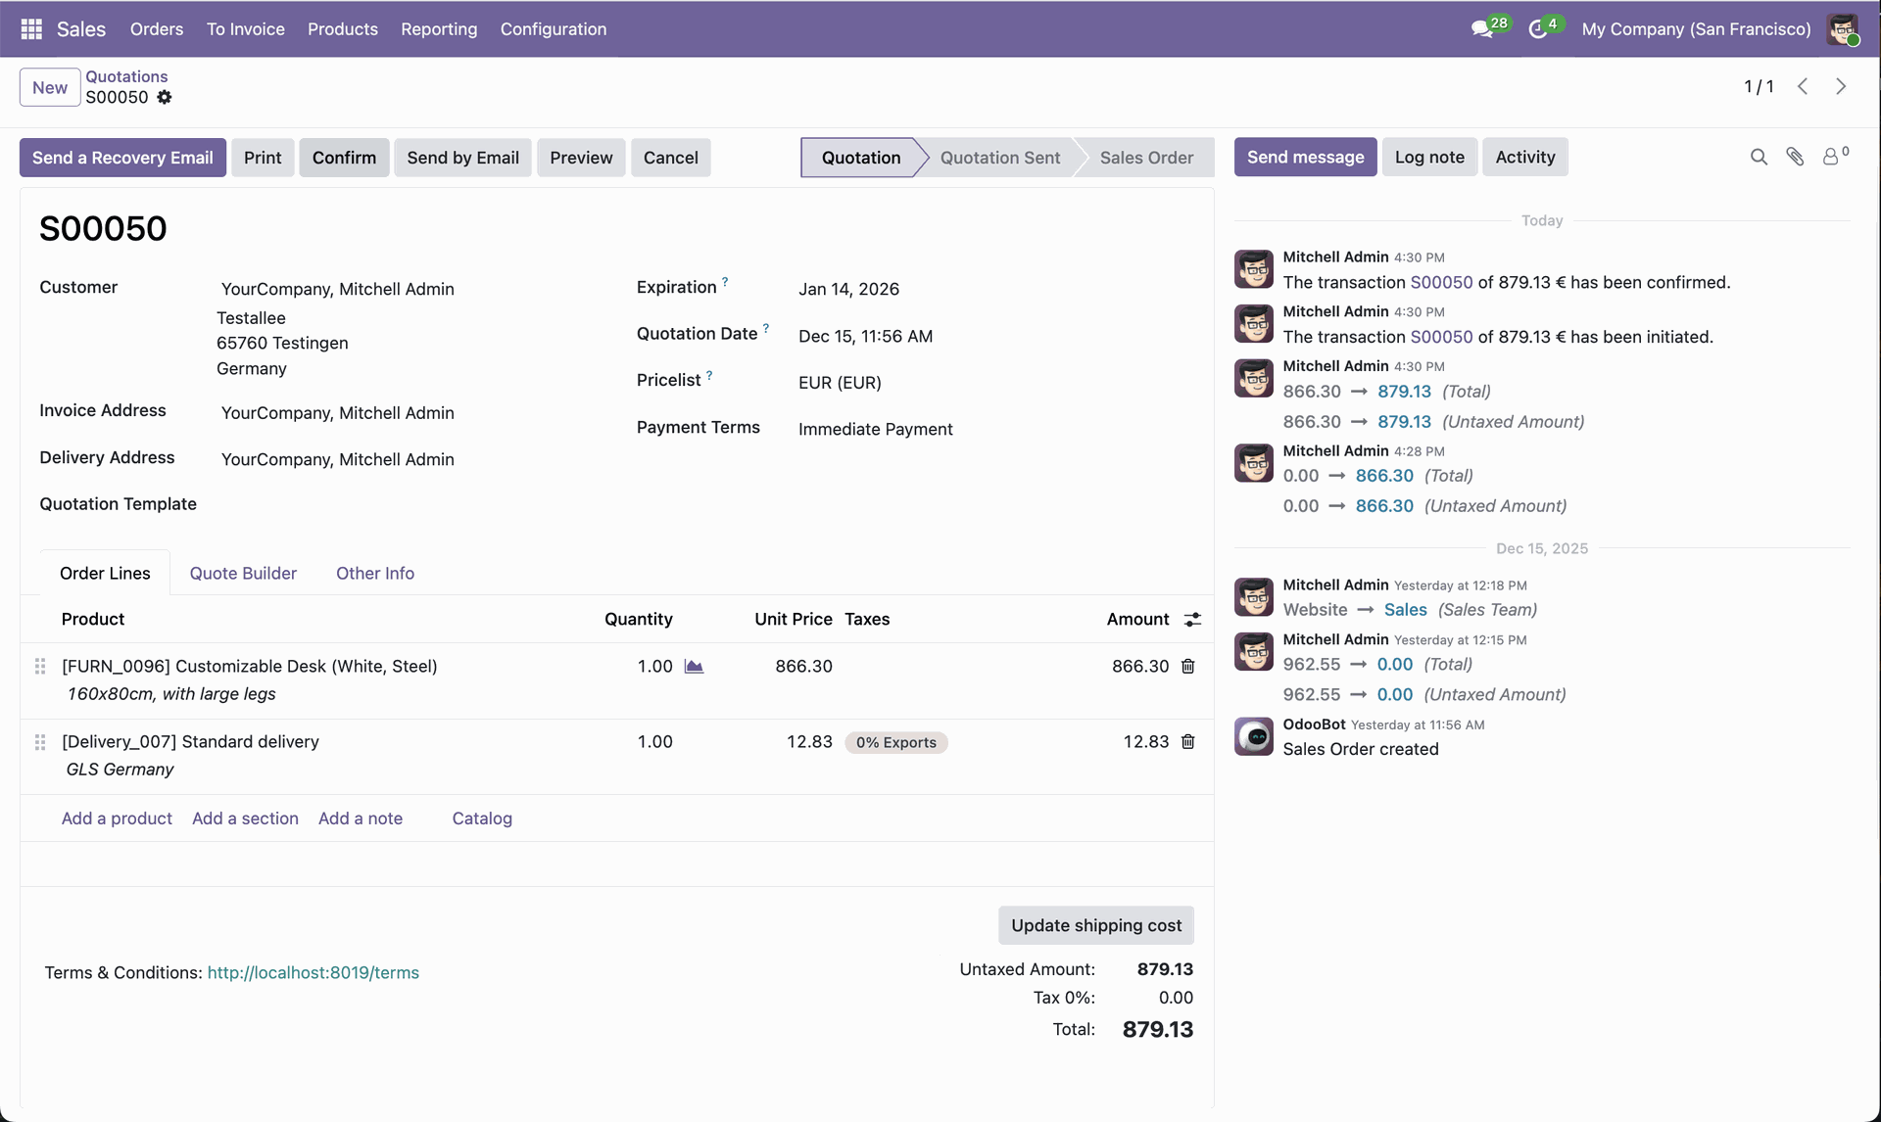Click the Confirm button
Image resolution: width=1881 pixels, height=1122 pixels.
(x=344, y=158)
